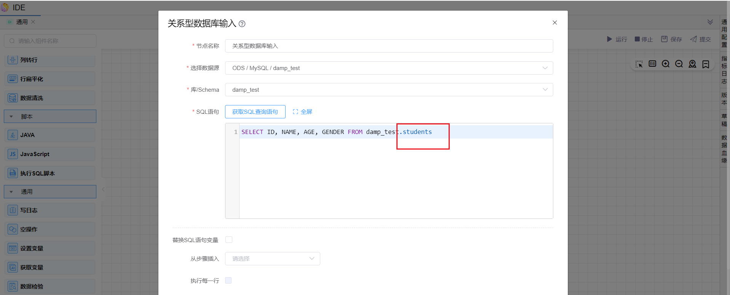Image resolution: width=730 pixels, height=295 pixels.
Task: Click the fit-to-actual-size canvas icon
Action: pyautogui.click(x=652, y=64)
